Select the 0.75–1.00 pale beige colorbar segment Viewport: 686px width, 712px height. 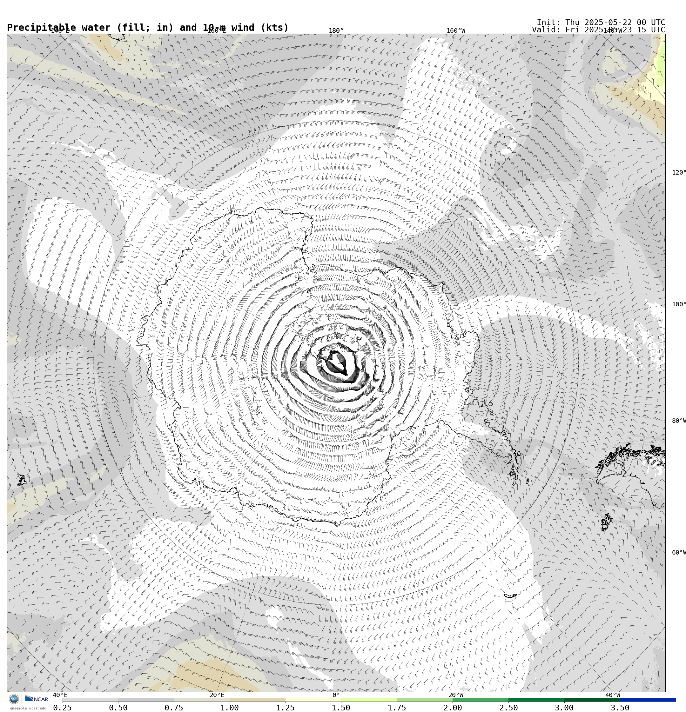click(202, 700)
